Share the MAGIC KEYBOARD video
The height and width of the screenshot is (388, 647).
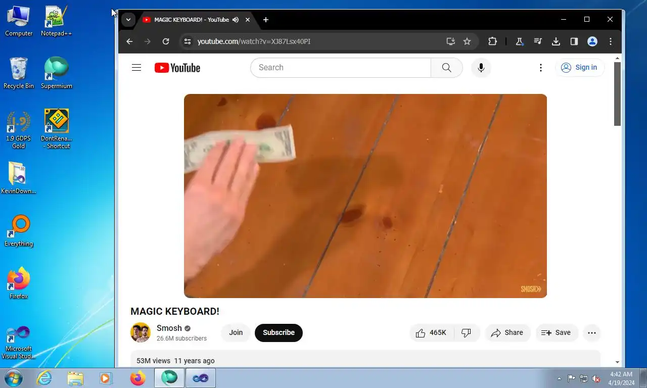507,333
